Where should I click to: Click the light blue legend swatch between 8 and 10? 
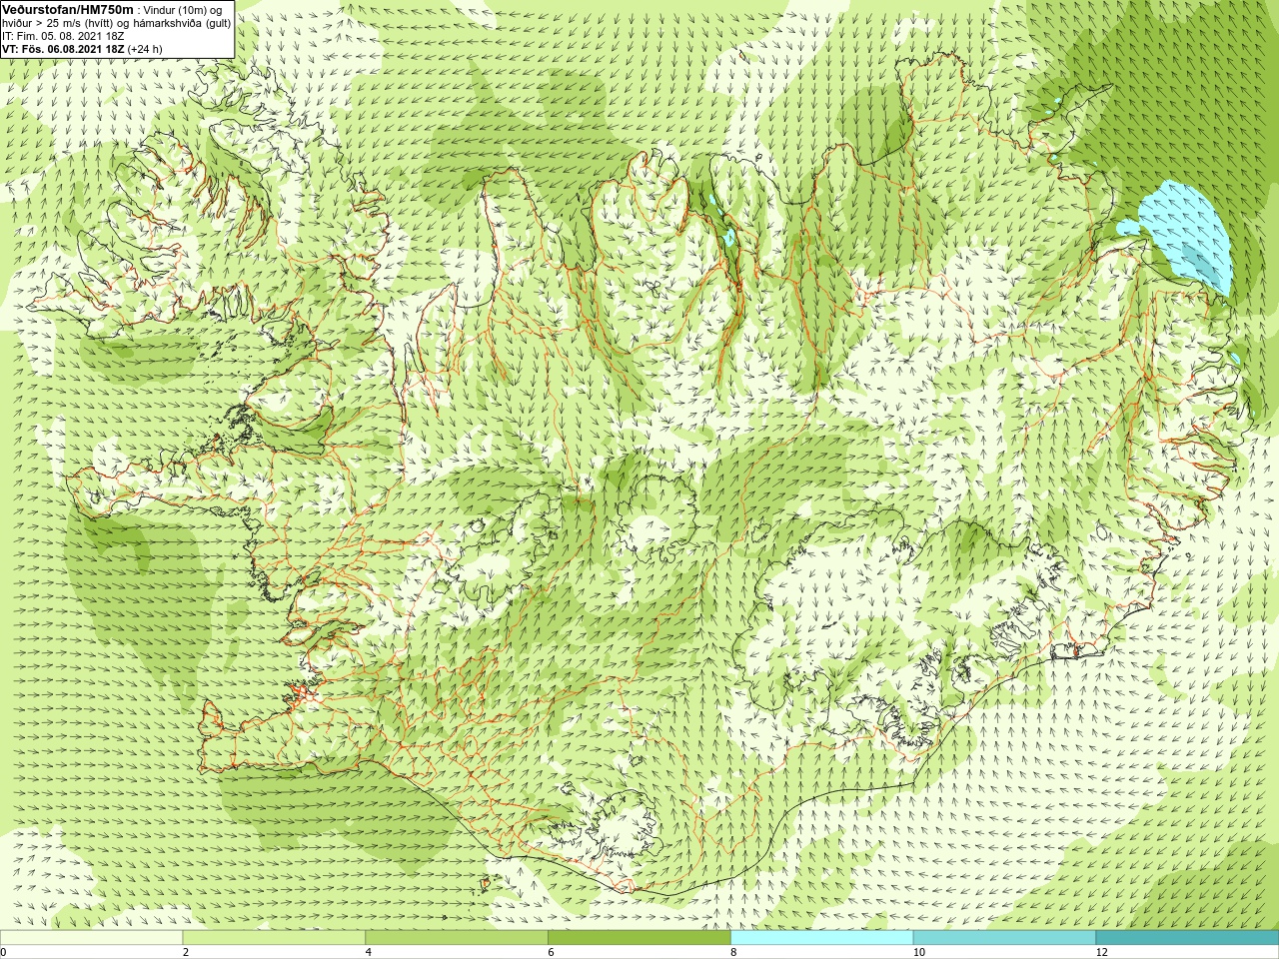pyautogui.click(x=822, y=938)
